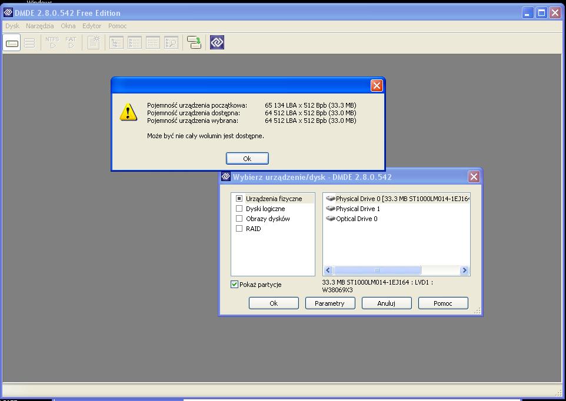Click the Physical Drive 0 disk icon
Image resolution: width=566 pixels, height=401 pixels.
pyautogui.click(x=330, y=198)
